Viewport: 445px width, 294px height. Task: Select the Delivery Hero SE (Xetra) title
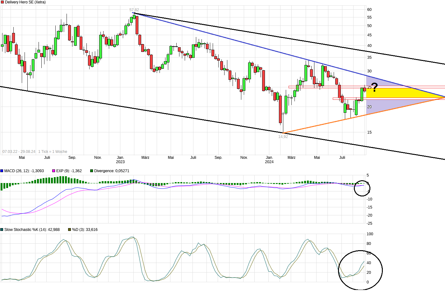point(25,2)
